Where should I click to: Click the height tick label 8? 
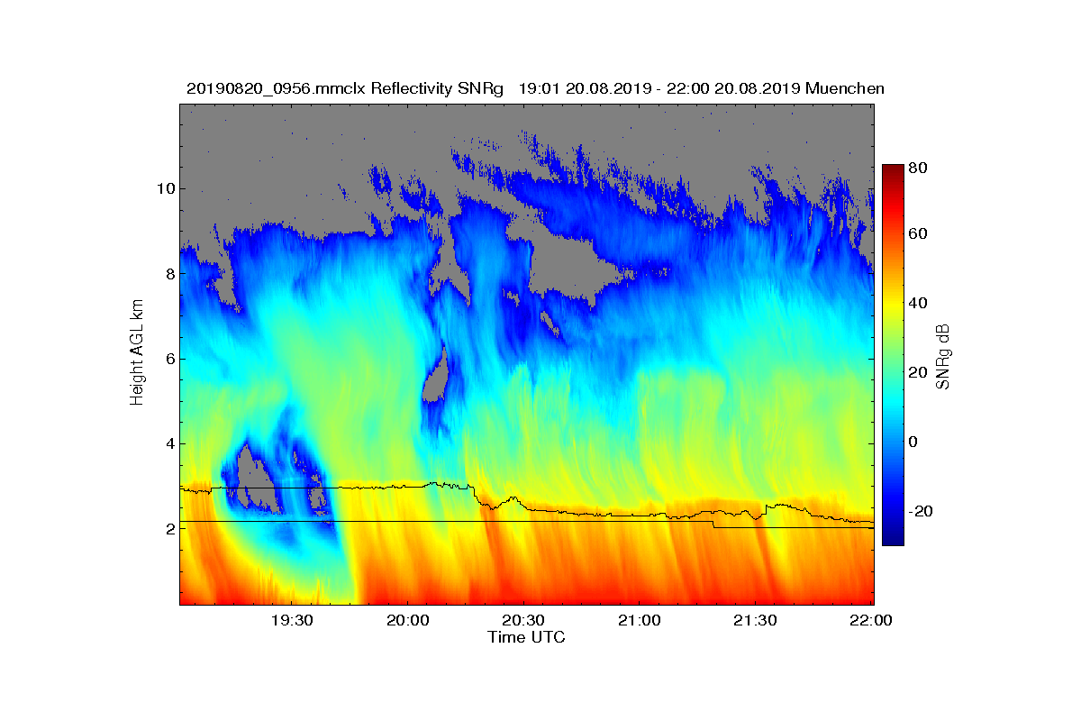[168, 274]
